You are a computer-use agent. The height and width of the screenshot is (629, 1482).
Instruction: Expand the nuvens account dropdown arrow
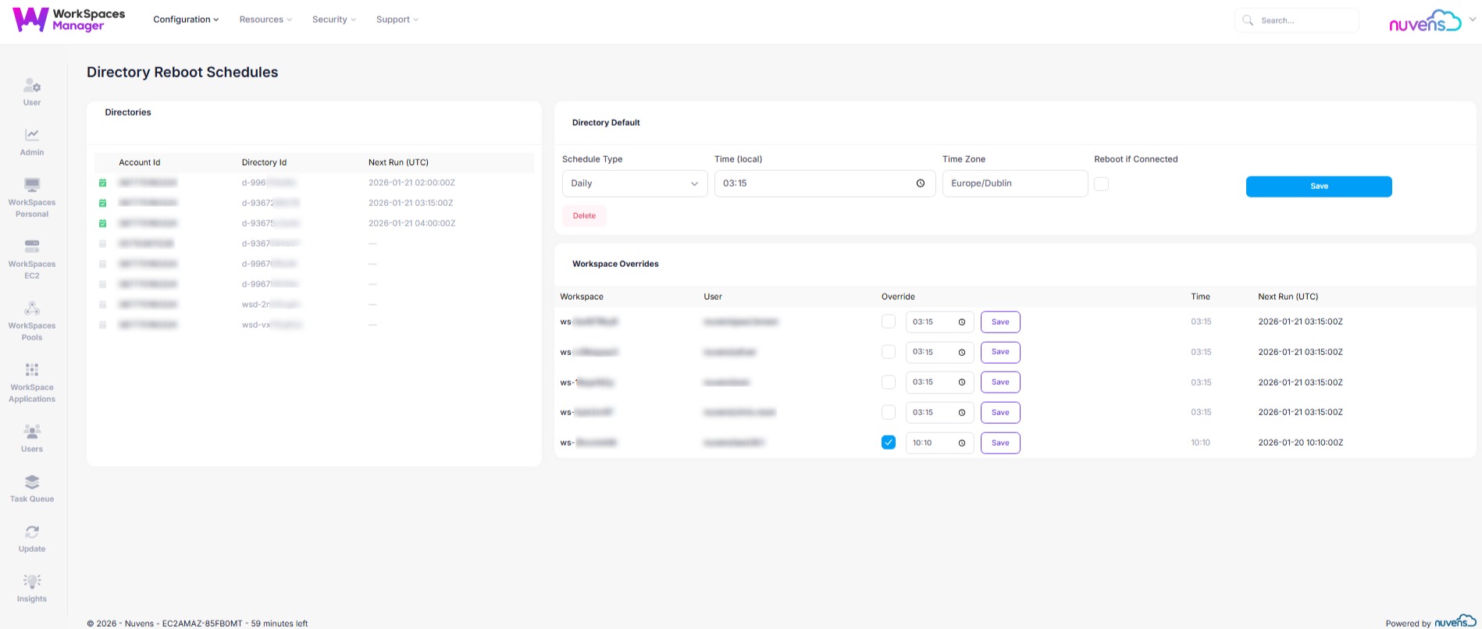[1472, 20]
